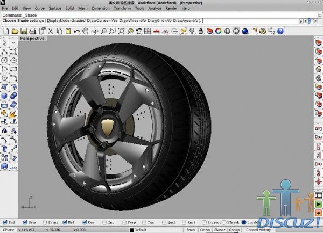
Task: Select the Project osnap radio button
Action: [204, 222]
